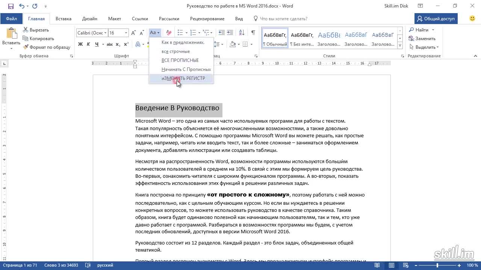Switch to the Рецензирование tab
The height and width of the screenshot is (270, 481).
[x=207, y=19]
